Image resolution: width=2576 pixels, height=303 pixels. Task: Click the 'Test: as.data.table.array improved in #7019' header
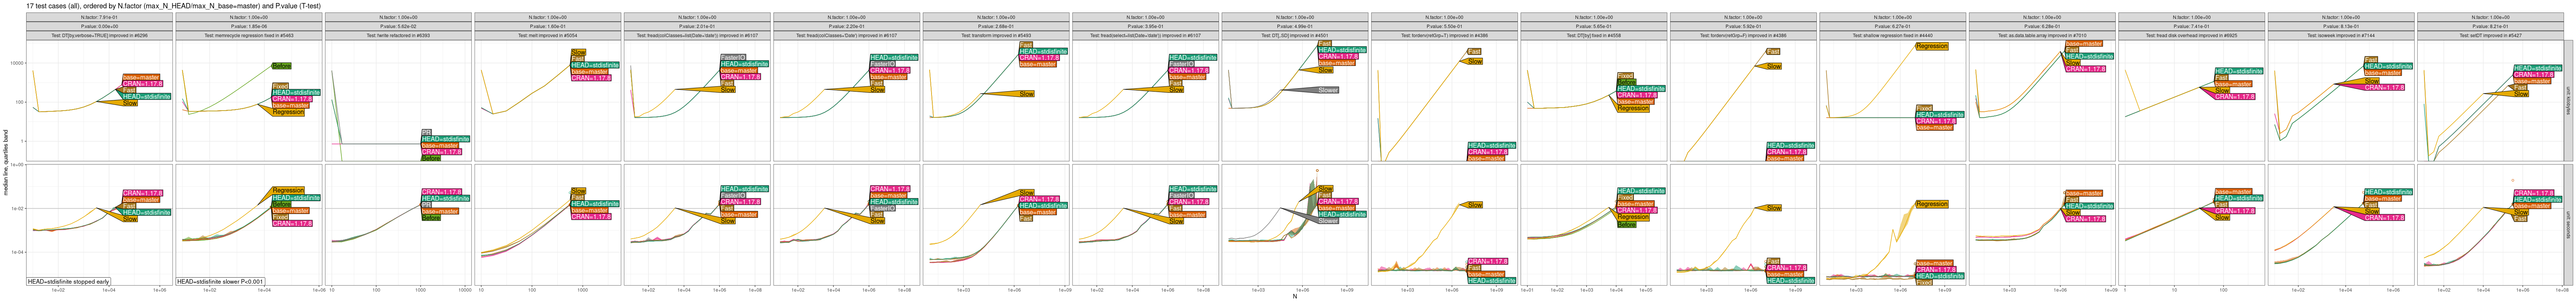(2041, 35)
